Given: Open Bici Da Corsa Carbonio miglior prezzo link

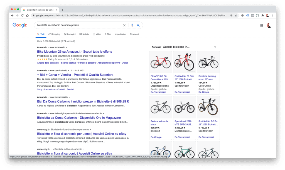Looking at the screenshot, I should point(83,101).
